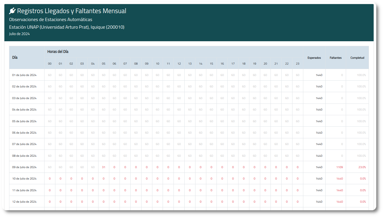383x217 pixels.
Task: Click Faltantes '1440' in the 12 de Julio row
Action: tap(340, 202)
